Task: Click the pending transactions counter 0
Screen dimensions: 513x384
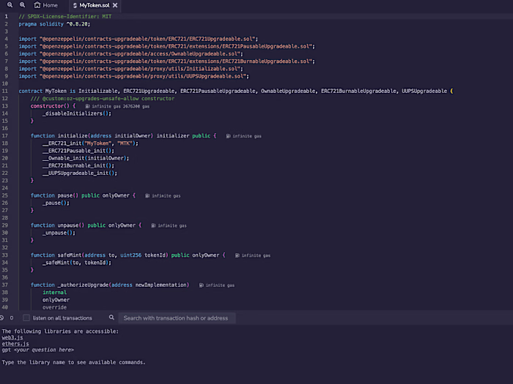Action: coord(12,317)
